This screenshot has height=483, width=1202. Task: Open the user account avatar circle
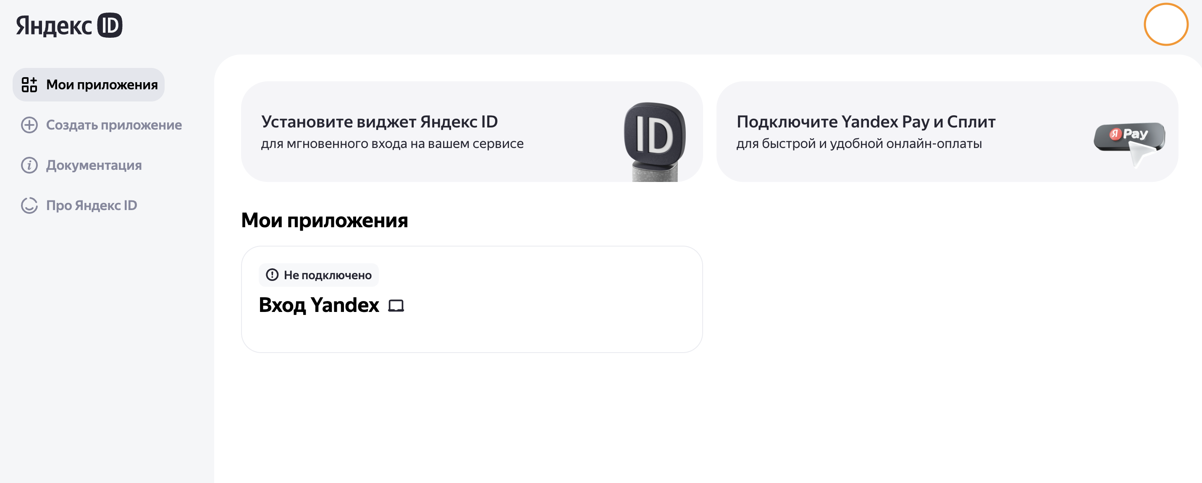(x=1165, y=25)
